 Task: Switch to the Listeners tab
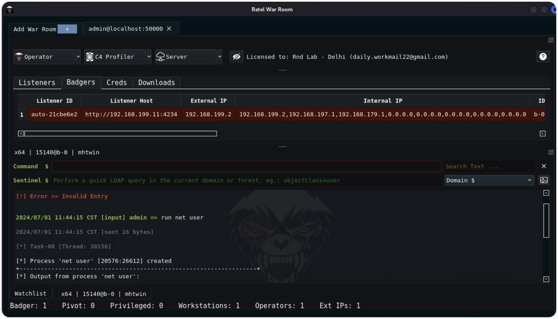pyautogui.click(x=37, y=83)
